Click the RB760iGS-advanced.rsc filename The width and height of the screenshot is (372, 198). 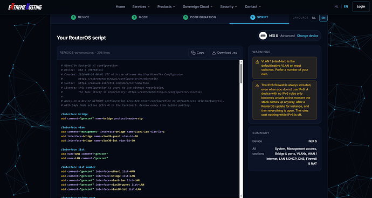(x=77, y=53)
